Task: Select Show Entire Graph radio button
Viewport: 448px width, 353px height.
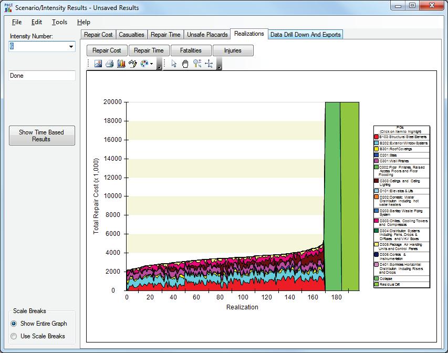Action: point(14,324)
